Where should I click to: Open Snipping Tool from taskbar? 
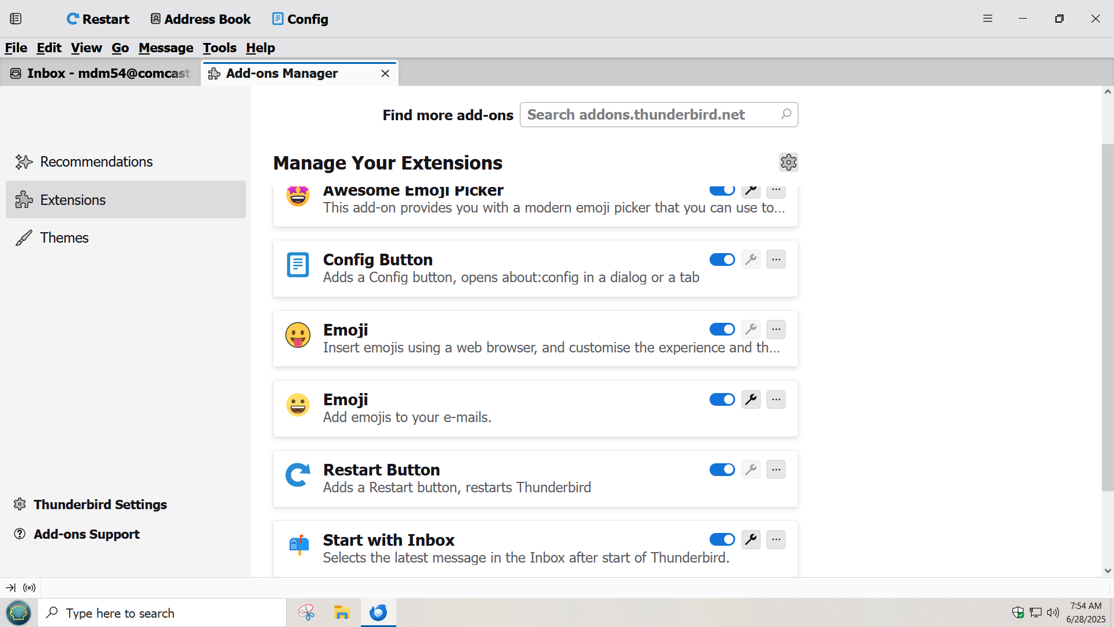[x=306, y=612]
